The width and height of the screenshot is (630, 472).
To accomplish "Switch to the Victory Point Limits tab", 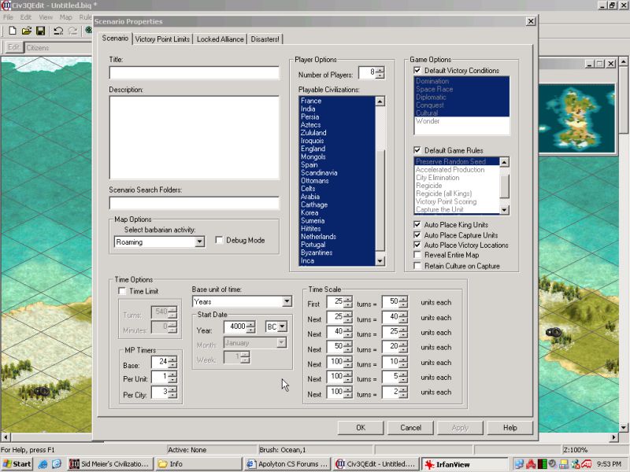I will click(164, 39).
